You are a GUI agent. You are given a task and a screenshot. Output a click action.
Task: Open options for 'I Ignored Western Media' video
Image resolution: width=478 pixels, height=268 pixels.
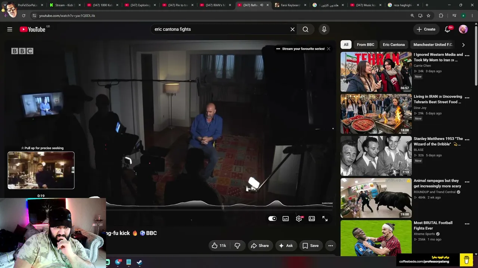click(467, 55)
